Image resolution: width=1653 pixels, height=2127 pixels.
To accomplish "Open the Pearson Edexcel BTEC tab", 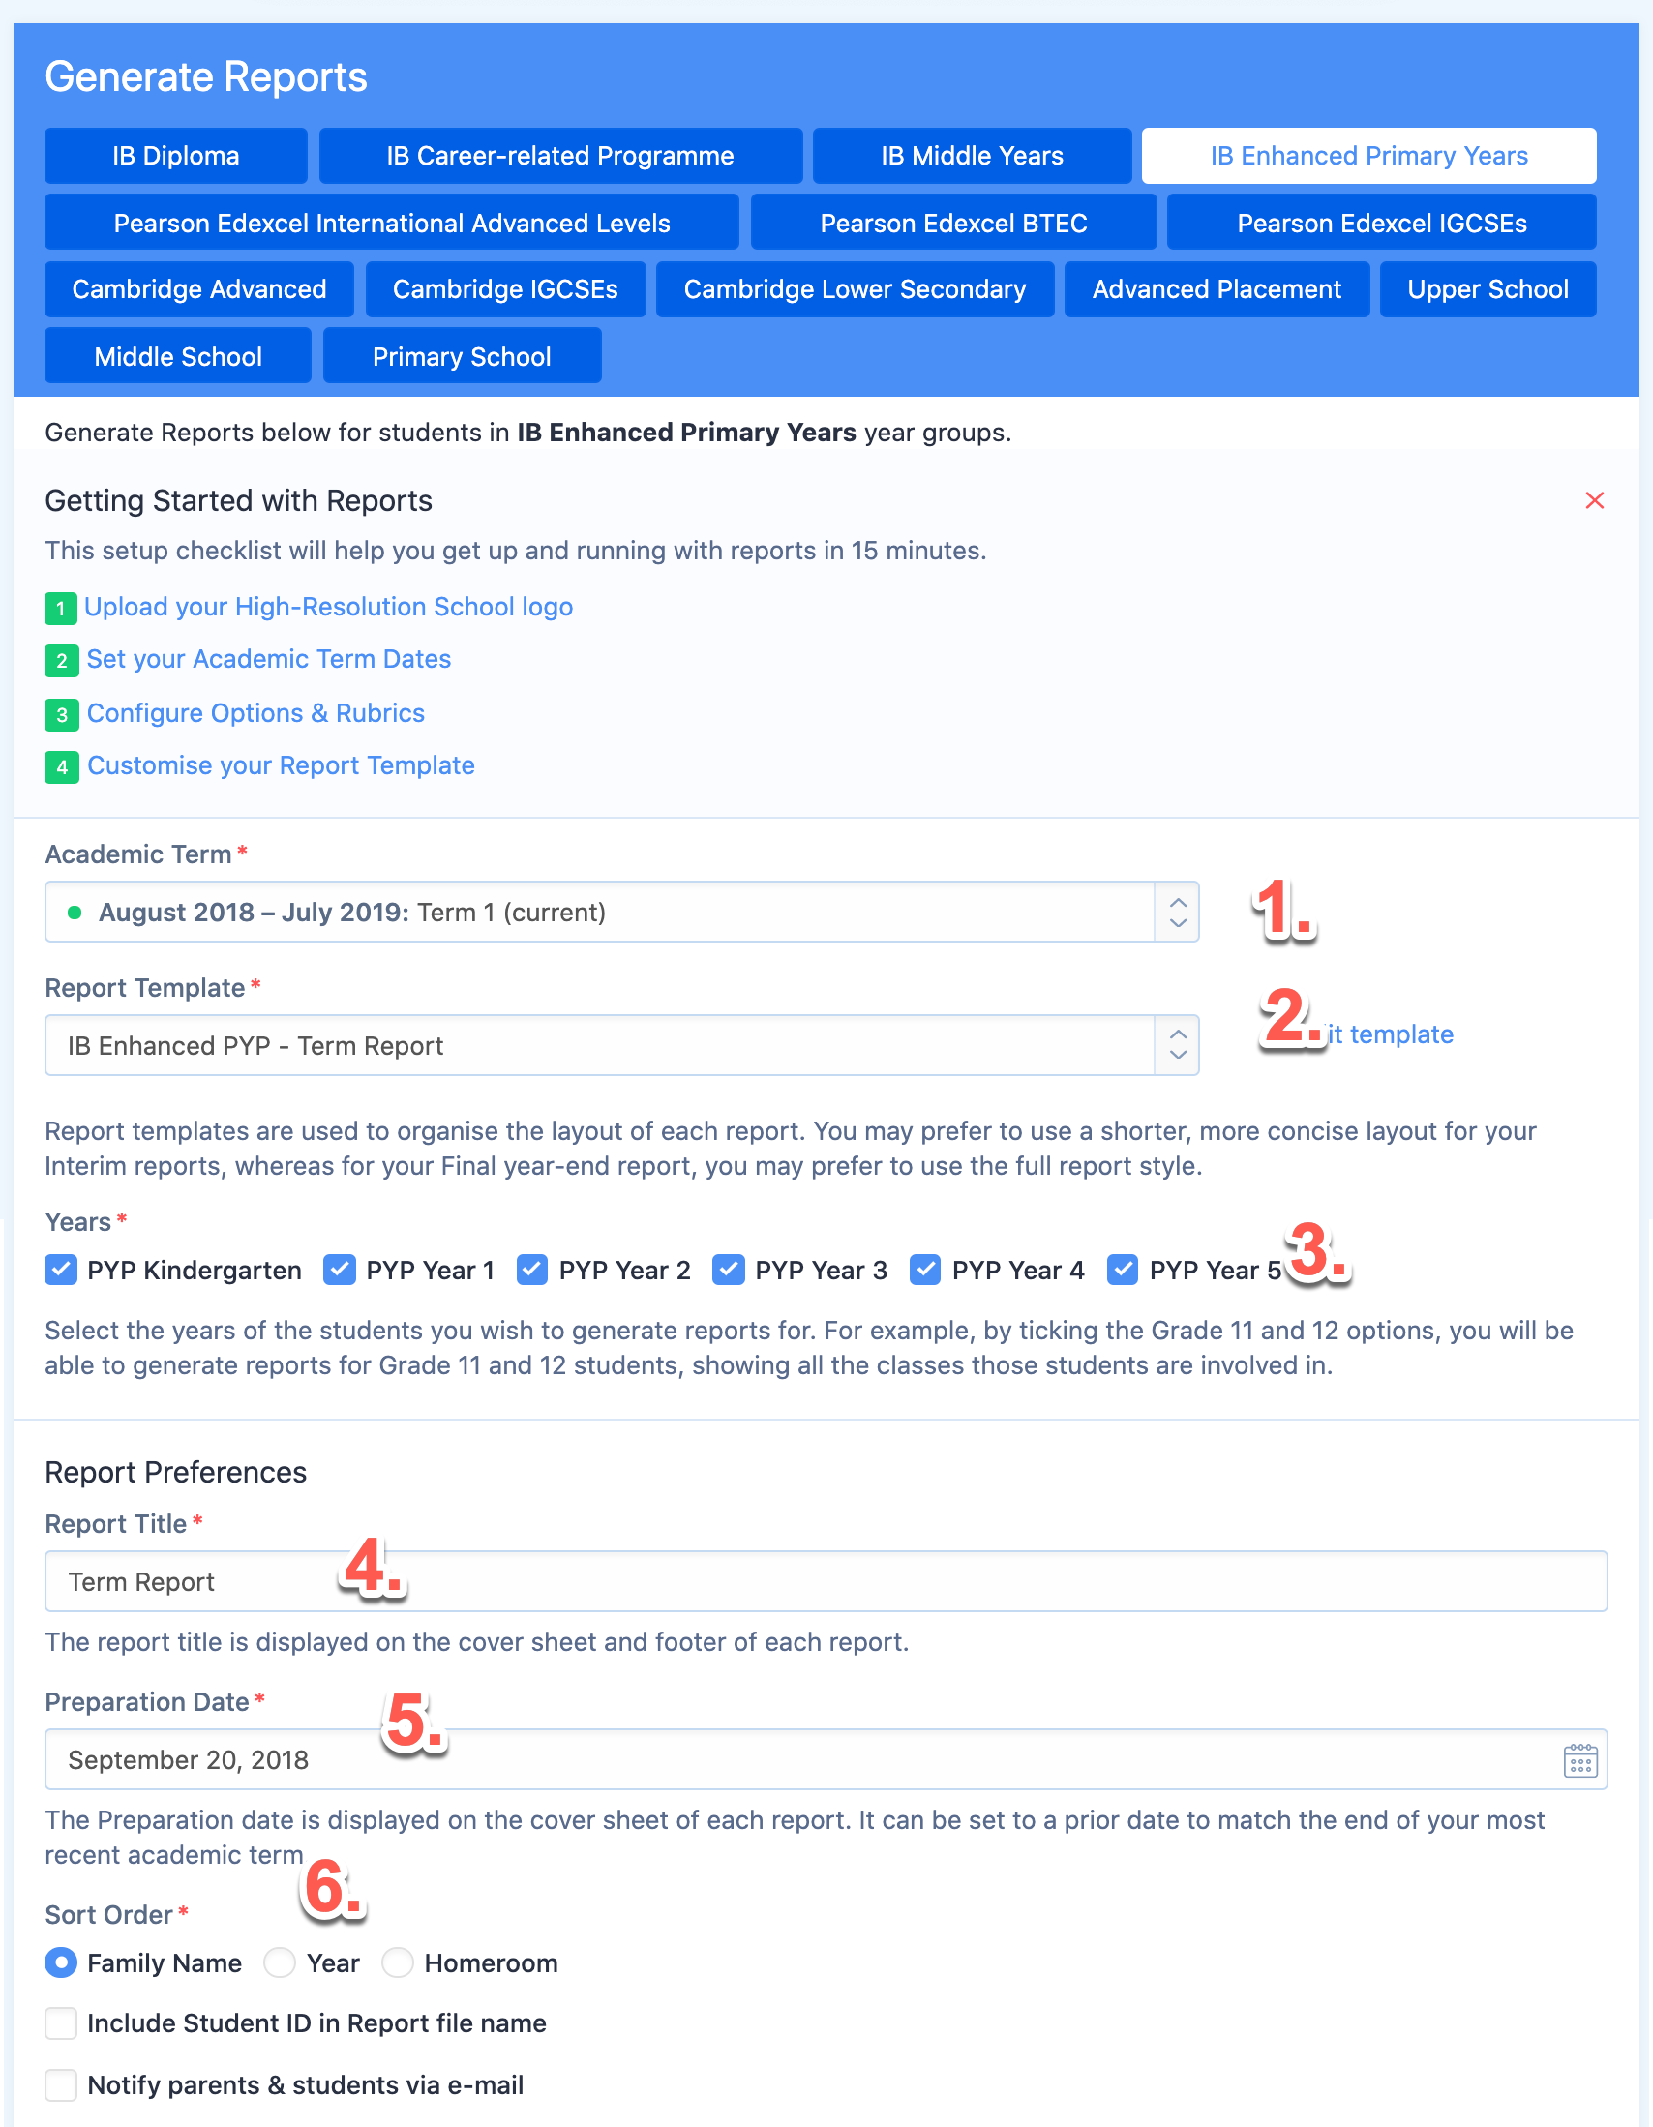I will point(953,223).
